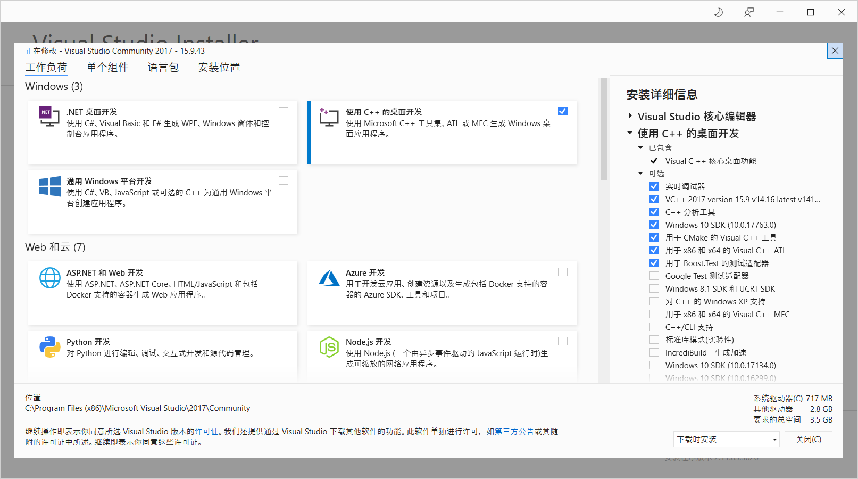858x479 pixels.
Task: Expand the Visual Studio 核心编辑器 section
Action: [x=630, y=116]
